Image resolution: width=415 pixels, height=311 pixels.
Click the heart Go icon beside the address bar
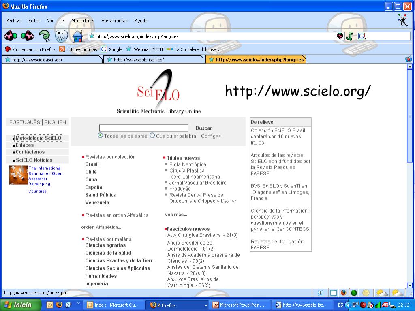(x=340, y=36)
